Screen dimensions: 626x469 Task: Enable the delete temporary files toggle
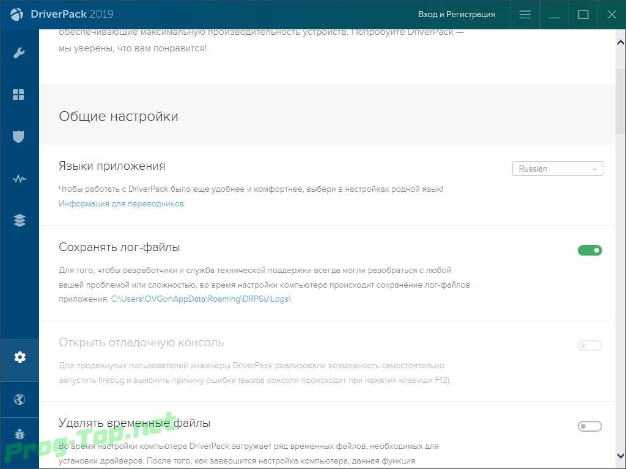pyautogui.click(x=590, y=426)
